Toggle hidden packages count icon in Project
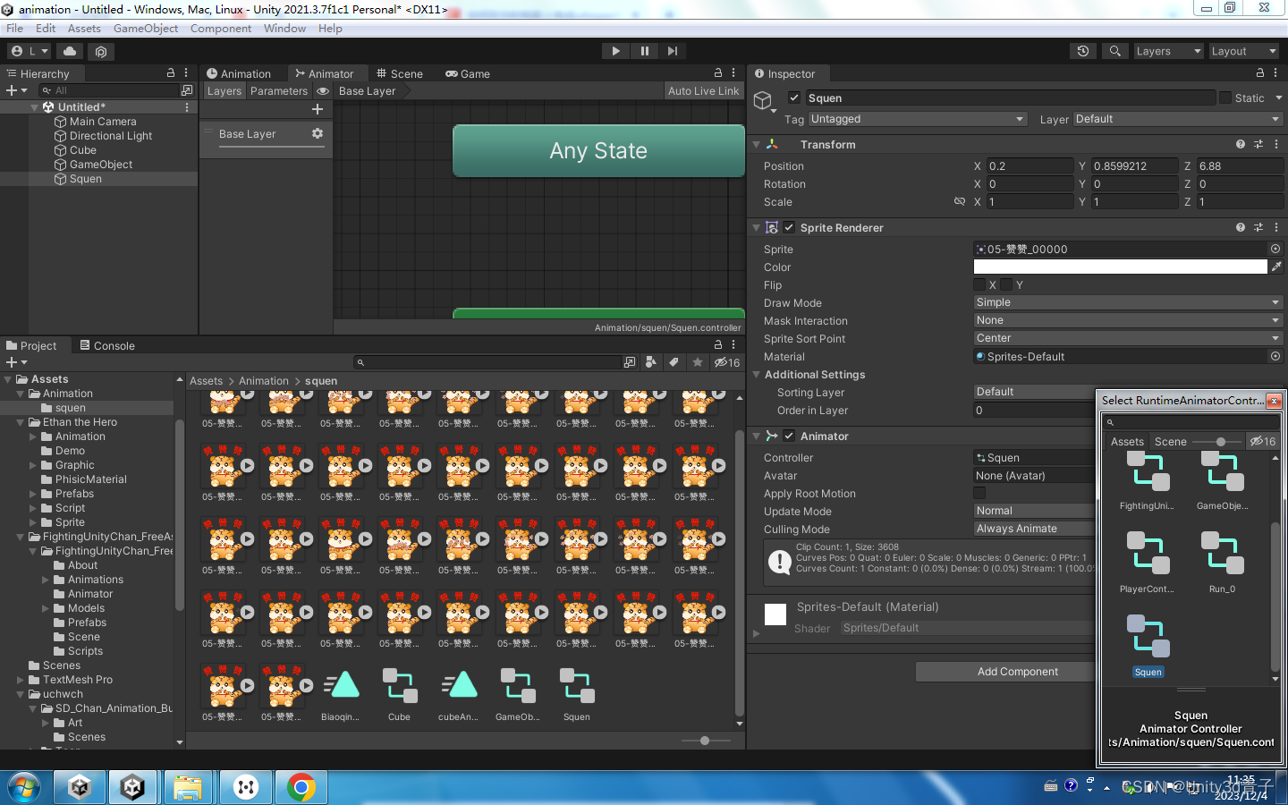This screenshot has height=805, width=1288. (x=726, y=362)
